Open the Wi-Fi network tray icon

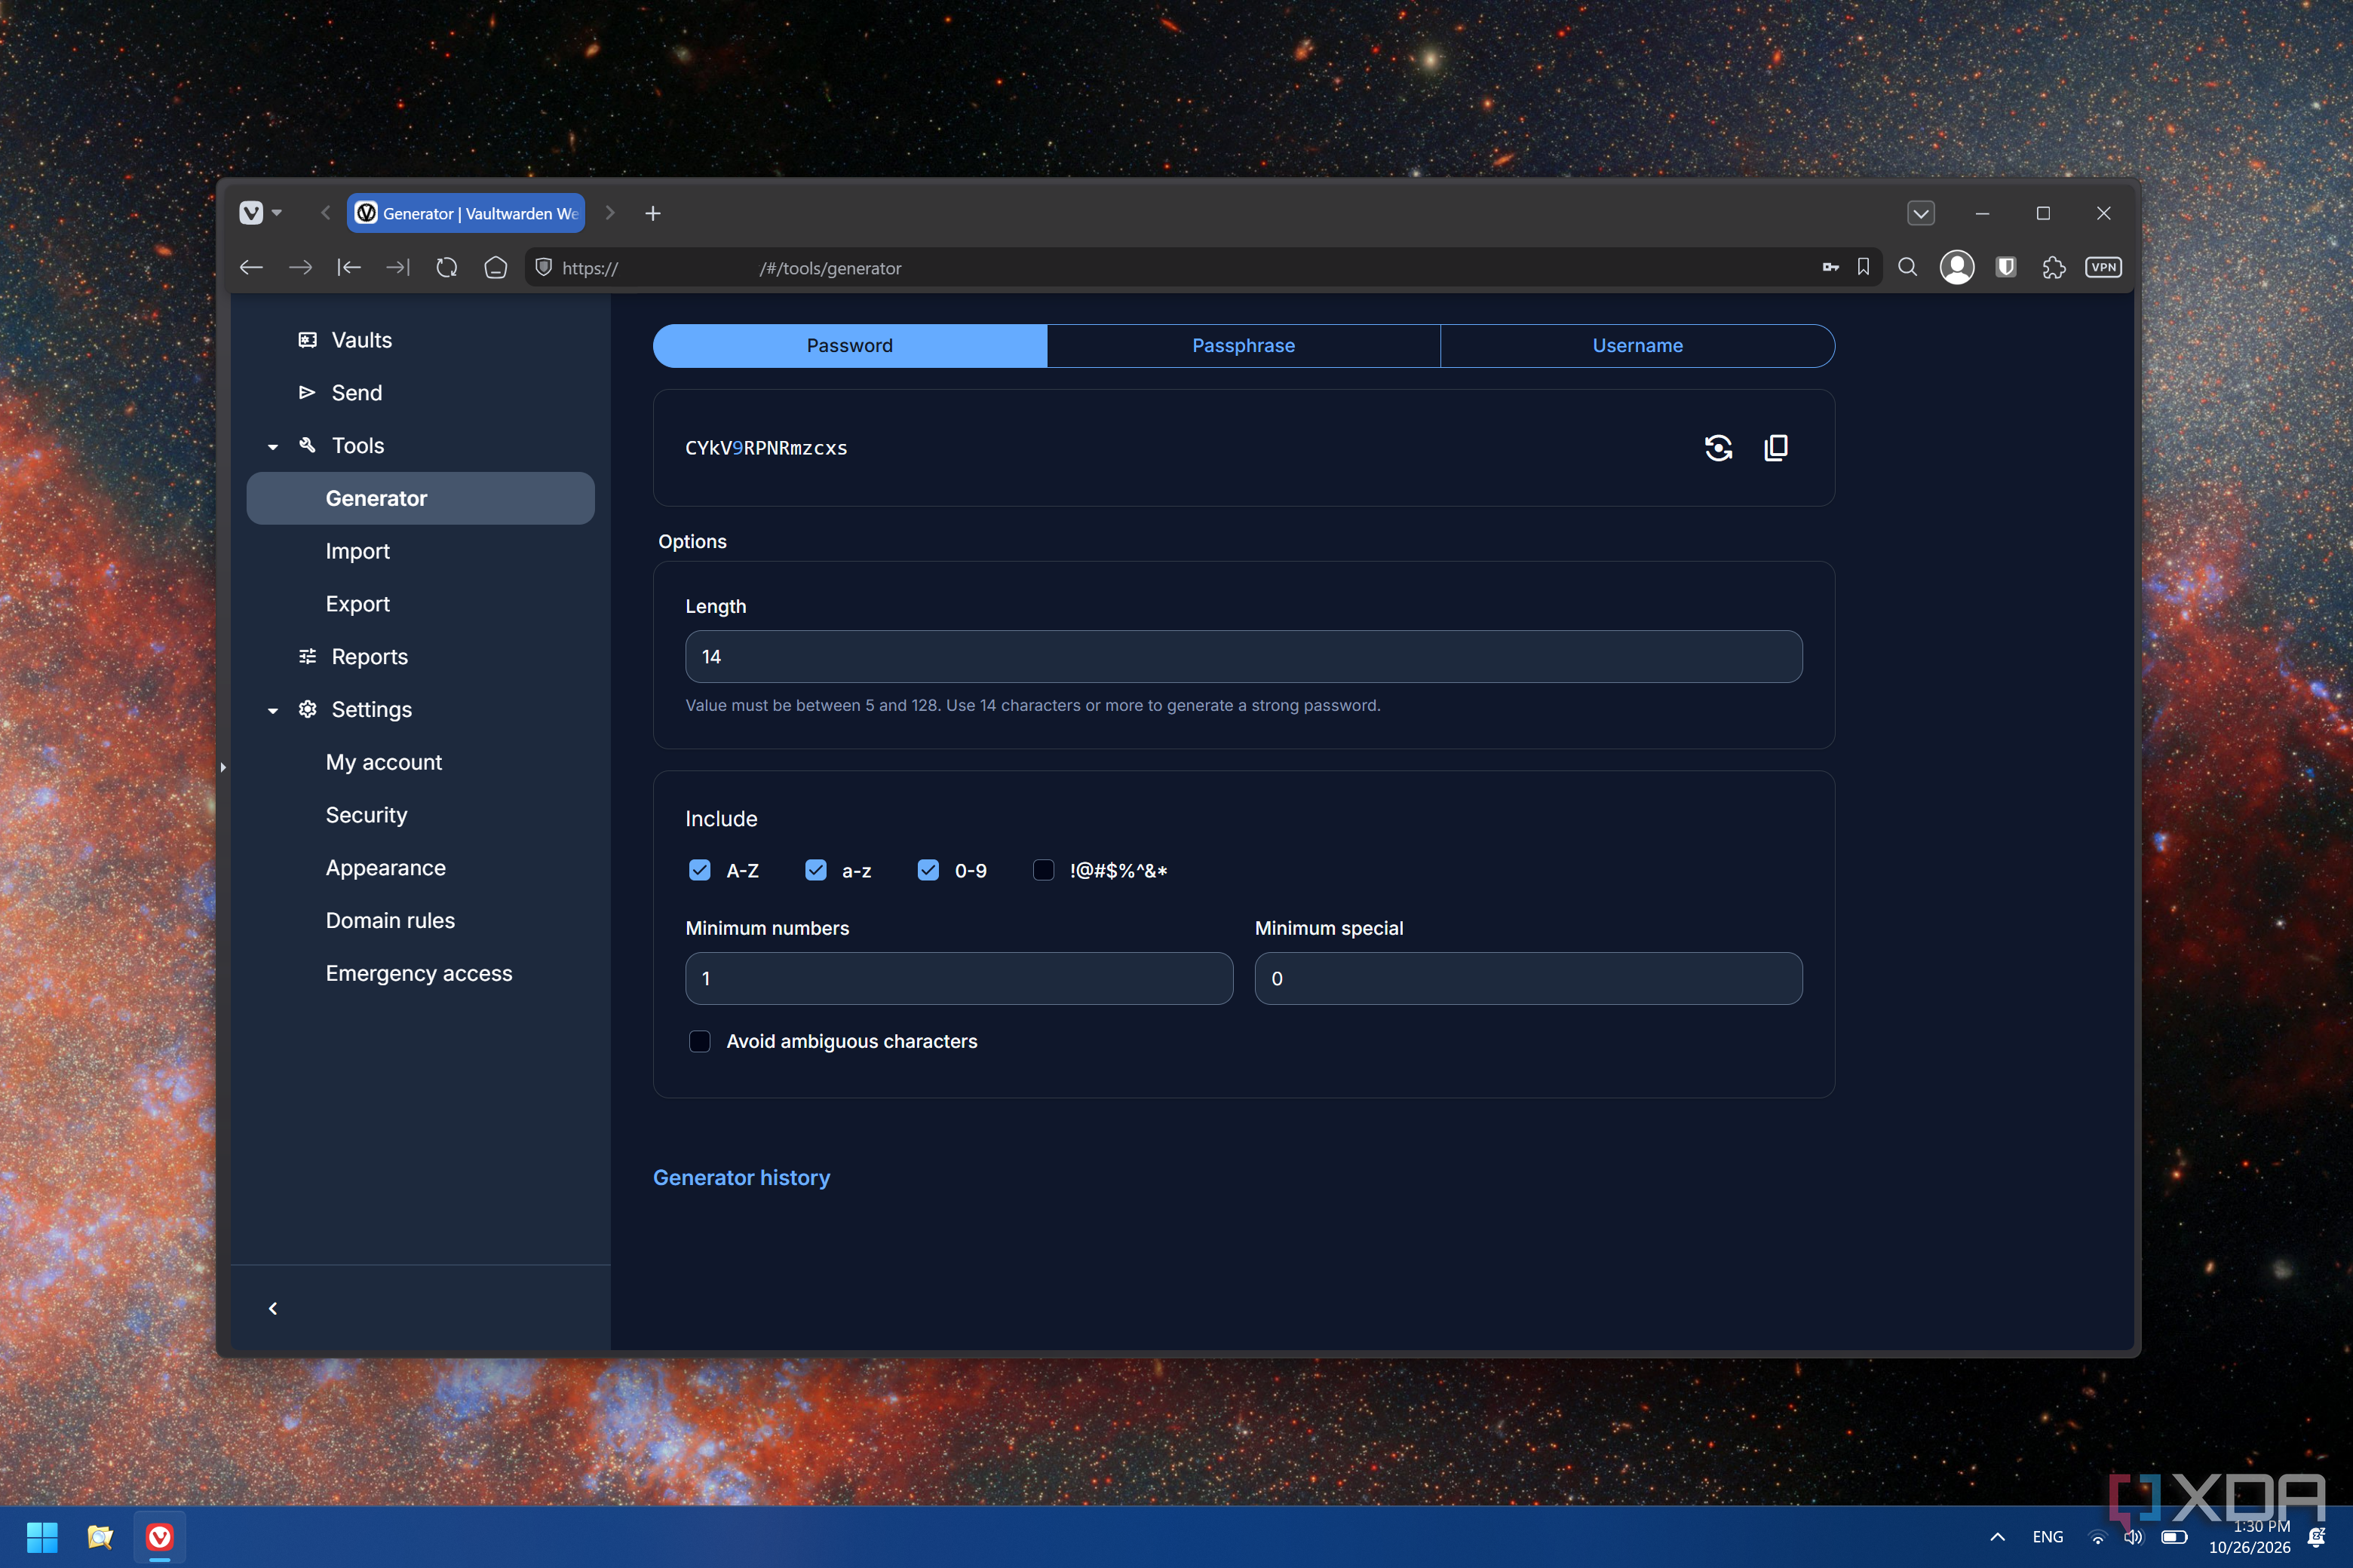2097,1537
